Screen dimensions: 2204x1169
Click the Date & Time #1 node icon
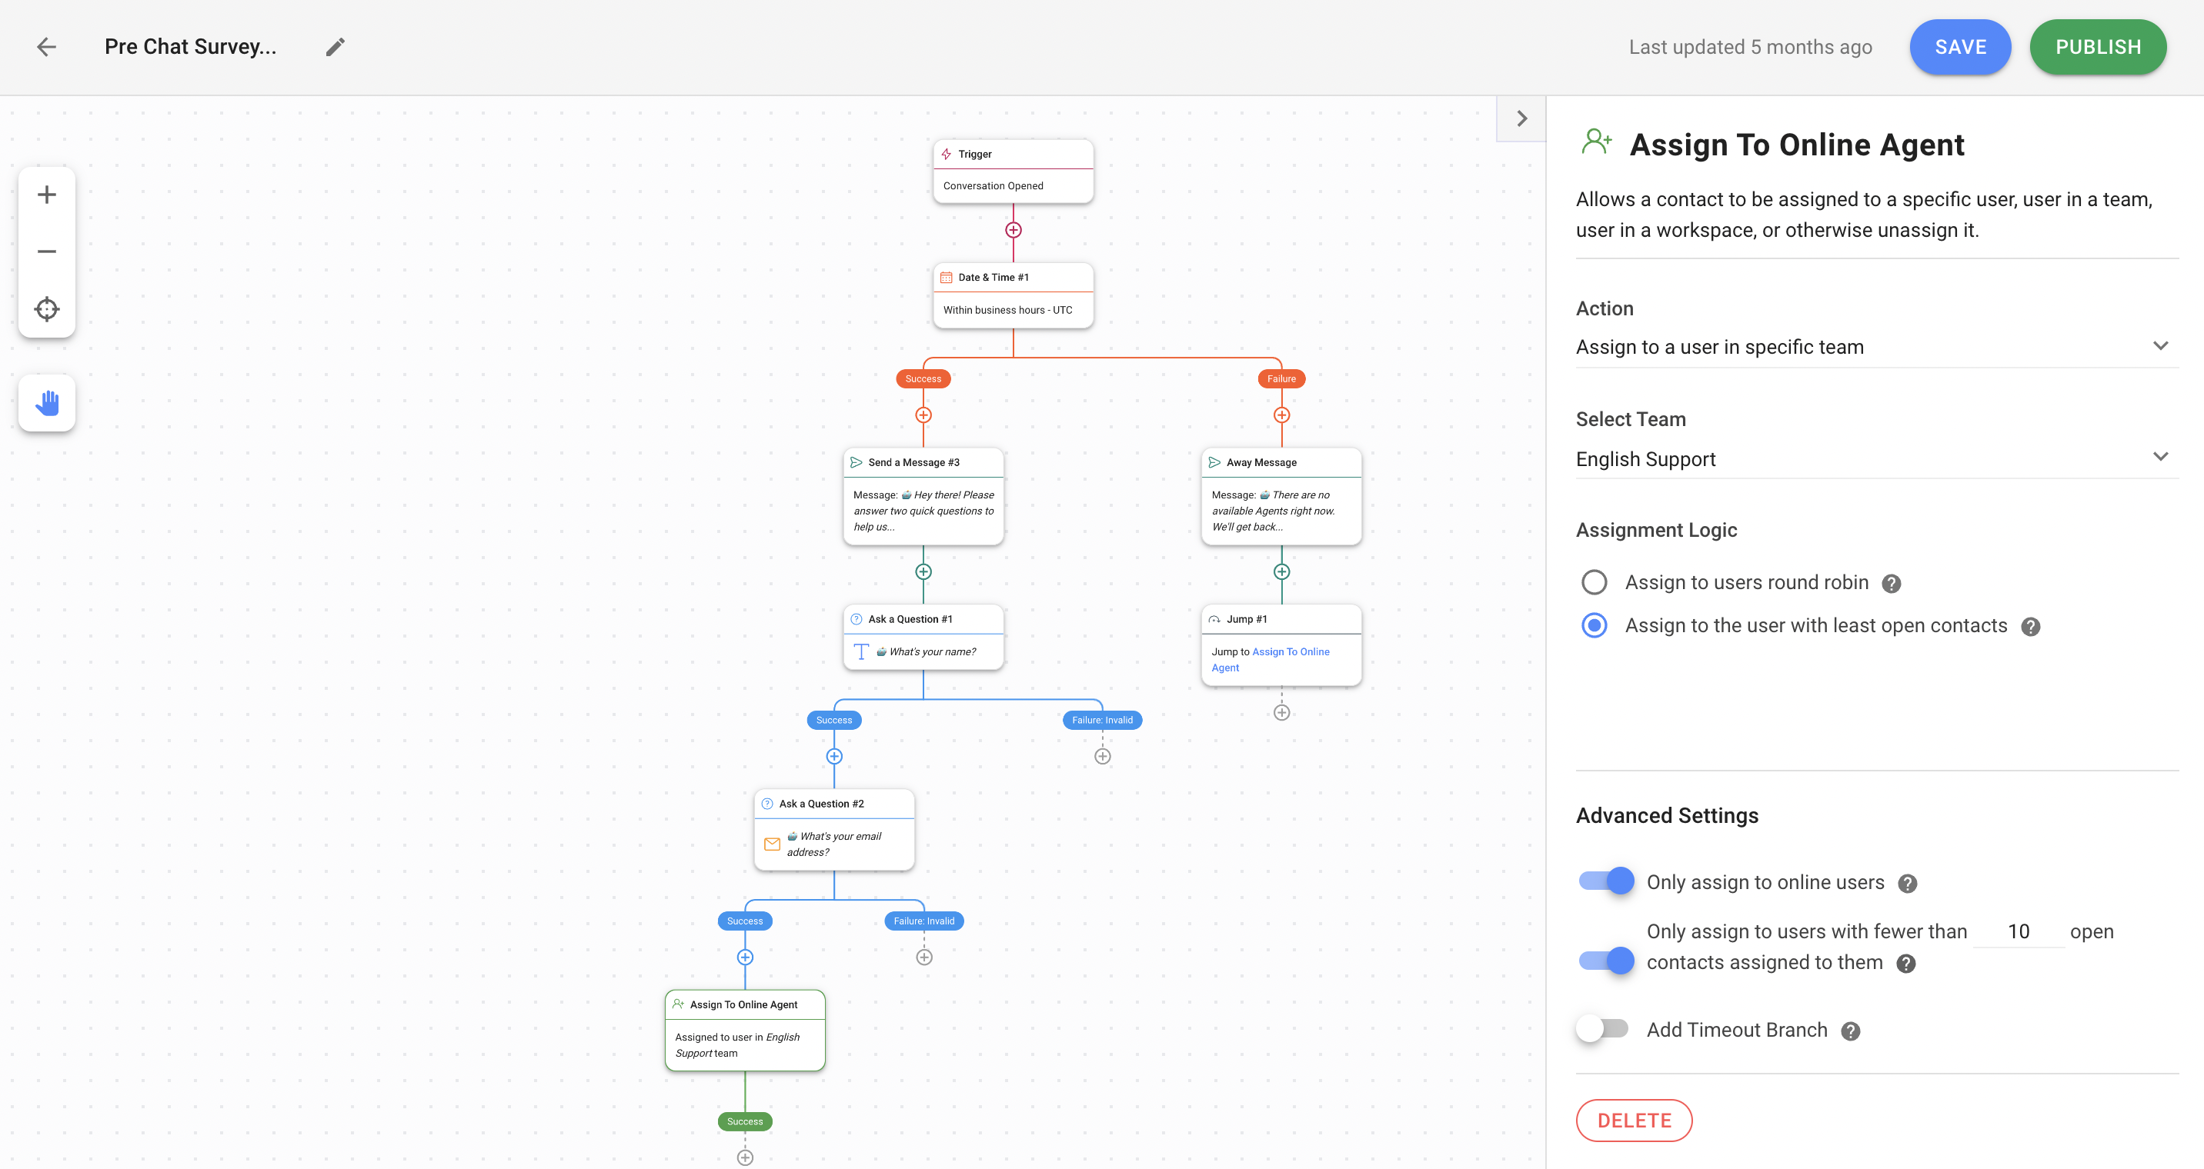pyautogui.click(x=947, y=277)
